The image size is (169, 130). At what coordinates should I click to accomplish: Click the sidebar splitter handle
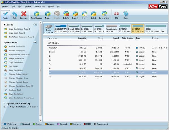click(x=40, y=70)
